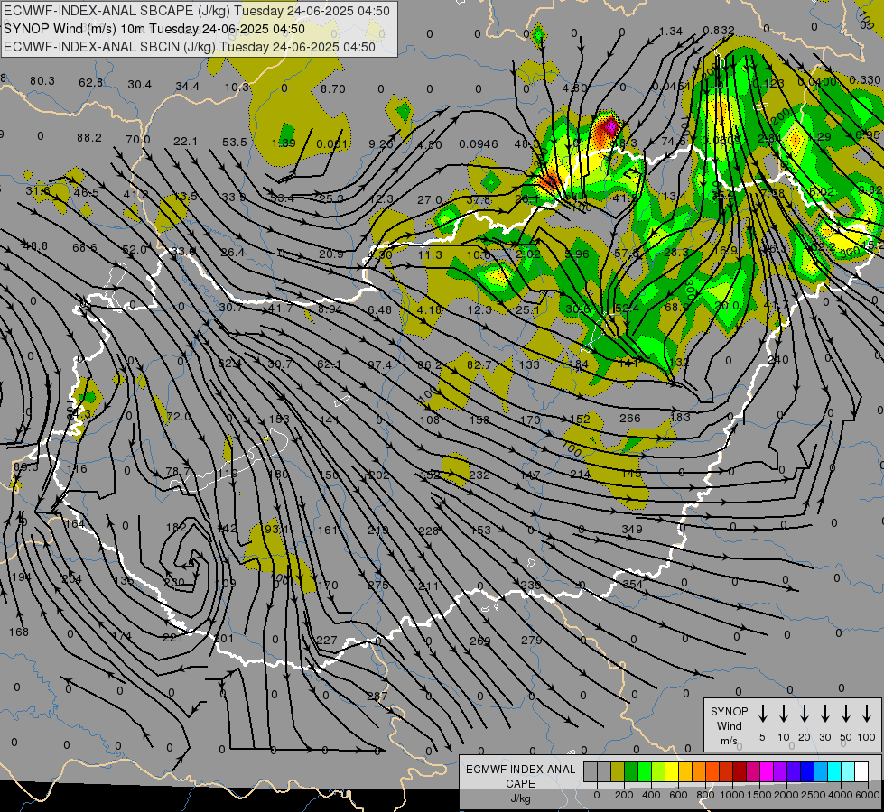884x812 pixels.
Task: Click the '400' tick label of CAPE colorbar
Action: click(651, 795)
